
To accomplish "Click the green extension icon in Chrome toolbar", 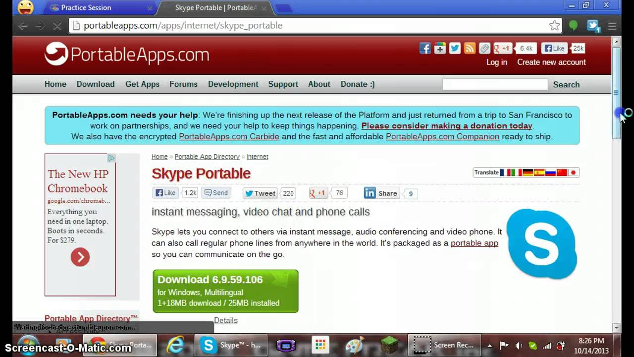I will [573, 25].
